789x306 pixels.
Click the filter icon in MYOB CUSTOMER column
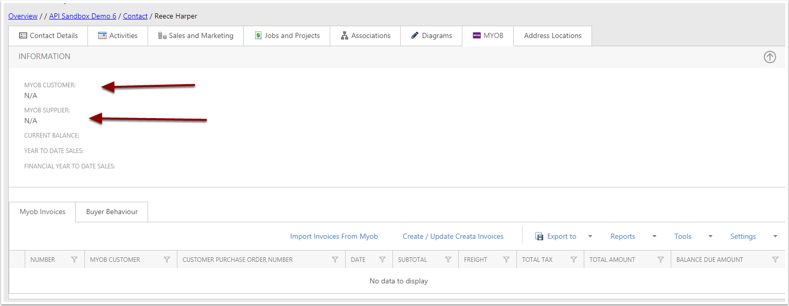[167, 260]
